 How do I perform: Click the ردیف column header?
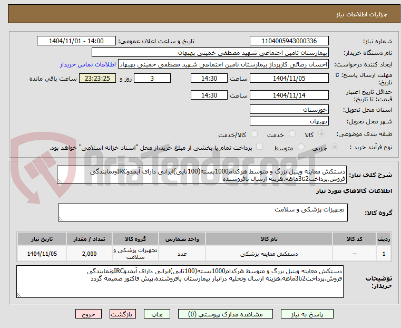tap(384, 239)
